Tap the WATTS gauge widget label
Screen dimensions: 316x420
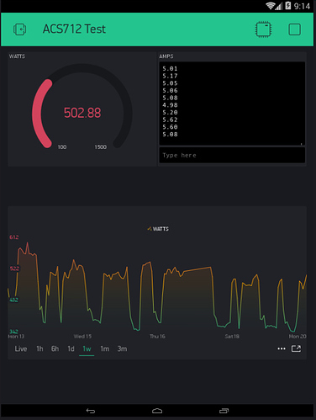click(x=17, y=56)
